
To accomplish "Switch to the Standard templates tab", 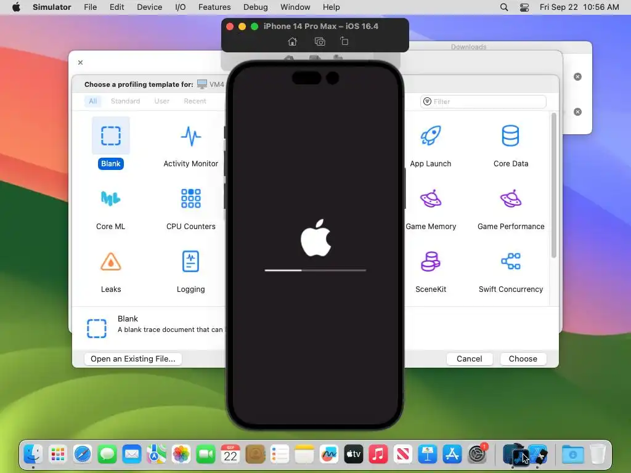I will [126, 101].
